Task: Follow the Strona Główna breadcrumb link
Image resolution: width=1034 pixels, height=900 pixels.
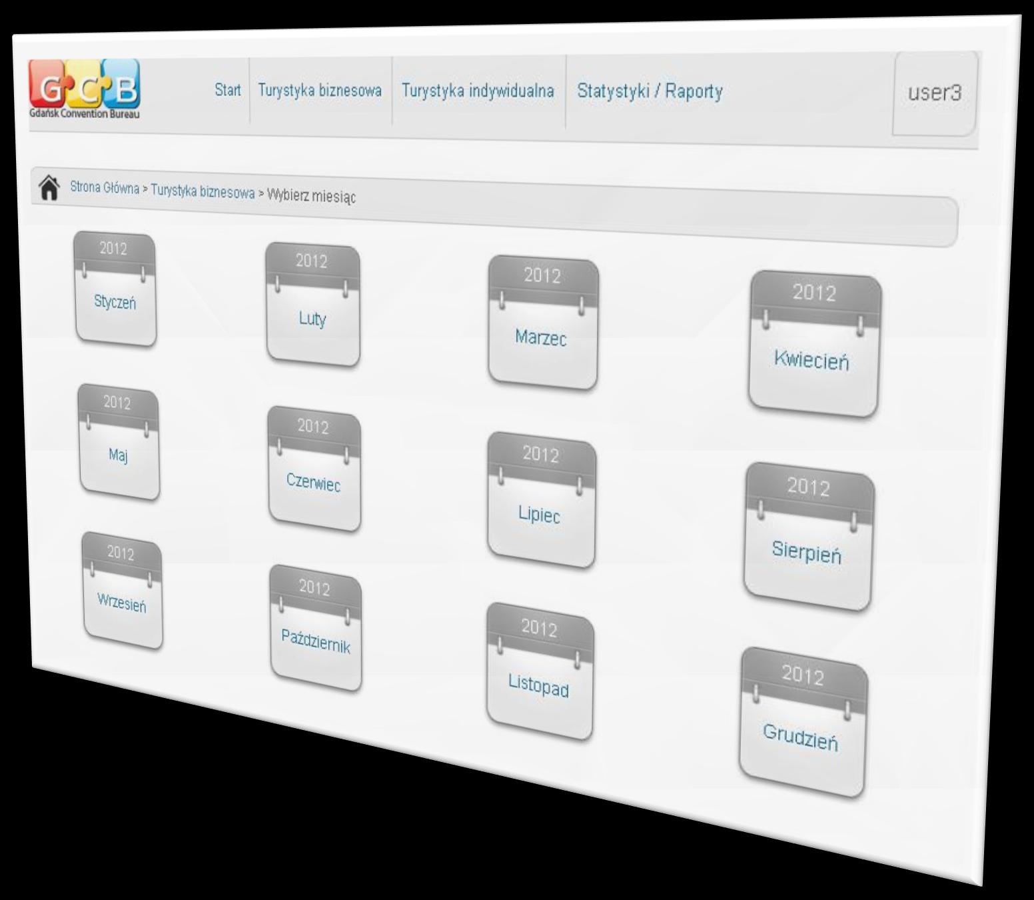Action: coord(105,188)
